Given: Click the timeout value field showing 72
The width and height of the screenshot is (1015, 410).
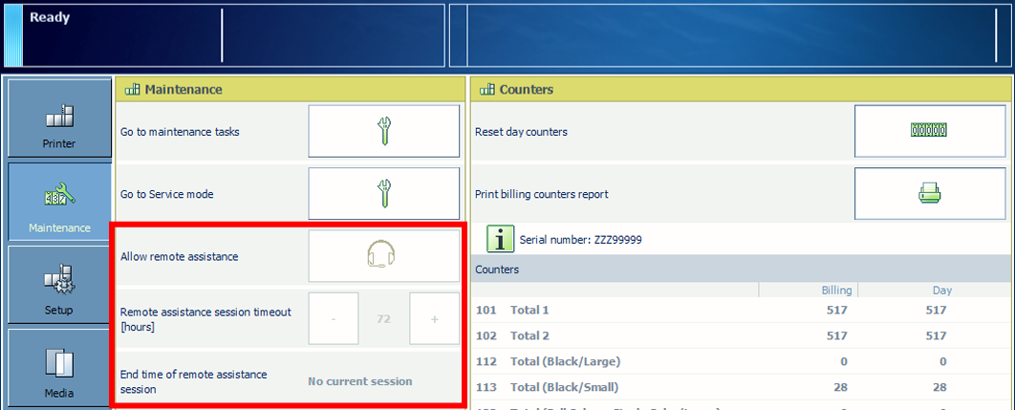Looking at the screenshot, I should click(x=384, y=318).
